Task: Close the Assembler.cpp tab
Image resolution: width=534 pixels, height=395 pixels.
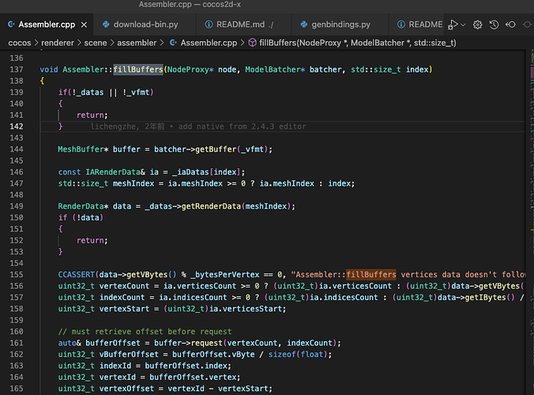Action: click(x=84, y=24)
